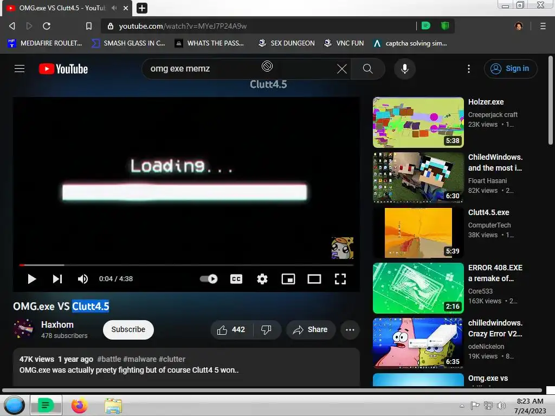Click the Sign in button
555x416 pixels.
[x=511, y=69]
